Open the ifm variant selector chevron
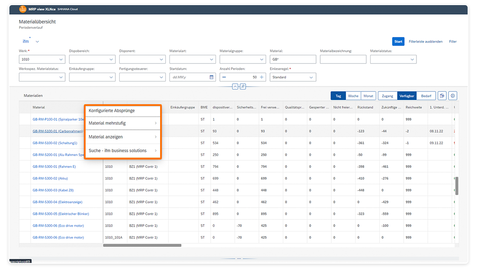The height and width of the screenshot is (268, 477). [37, 42]
